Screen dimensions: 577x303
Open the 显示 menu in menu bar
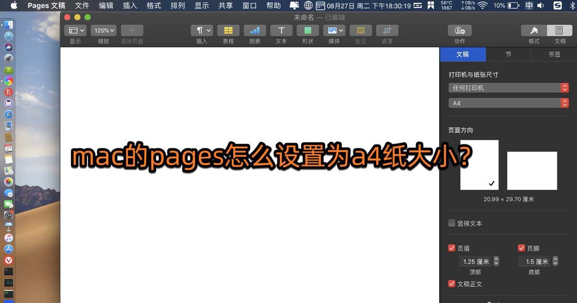201,6
